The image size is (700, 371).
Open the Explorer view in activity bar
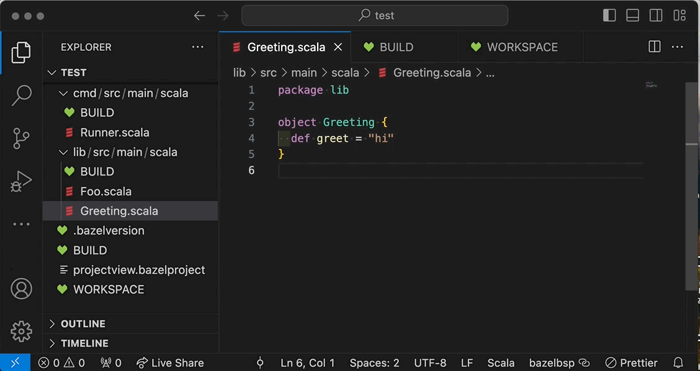[21, 53]
